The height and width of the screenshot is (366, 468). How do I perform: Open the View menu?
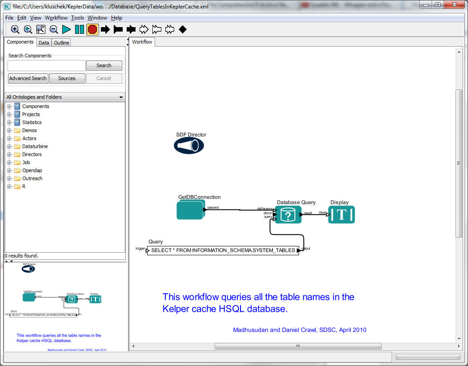(36, 18)
